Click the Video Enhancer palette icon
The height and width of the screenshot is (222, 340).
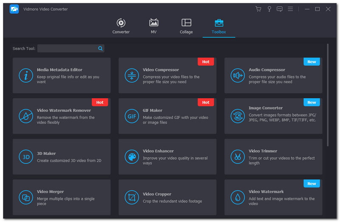tap(132, 157)
